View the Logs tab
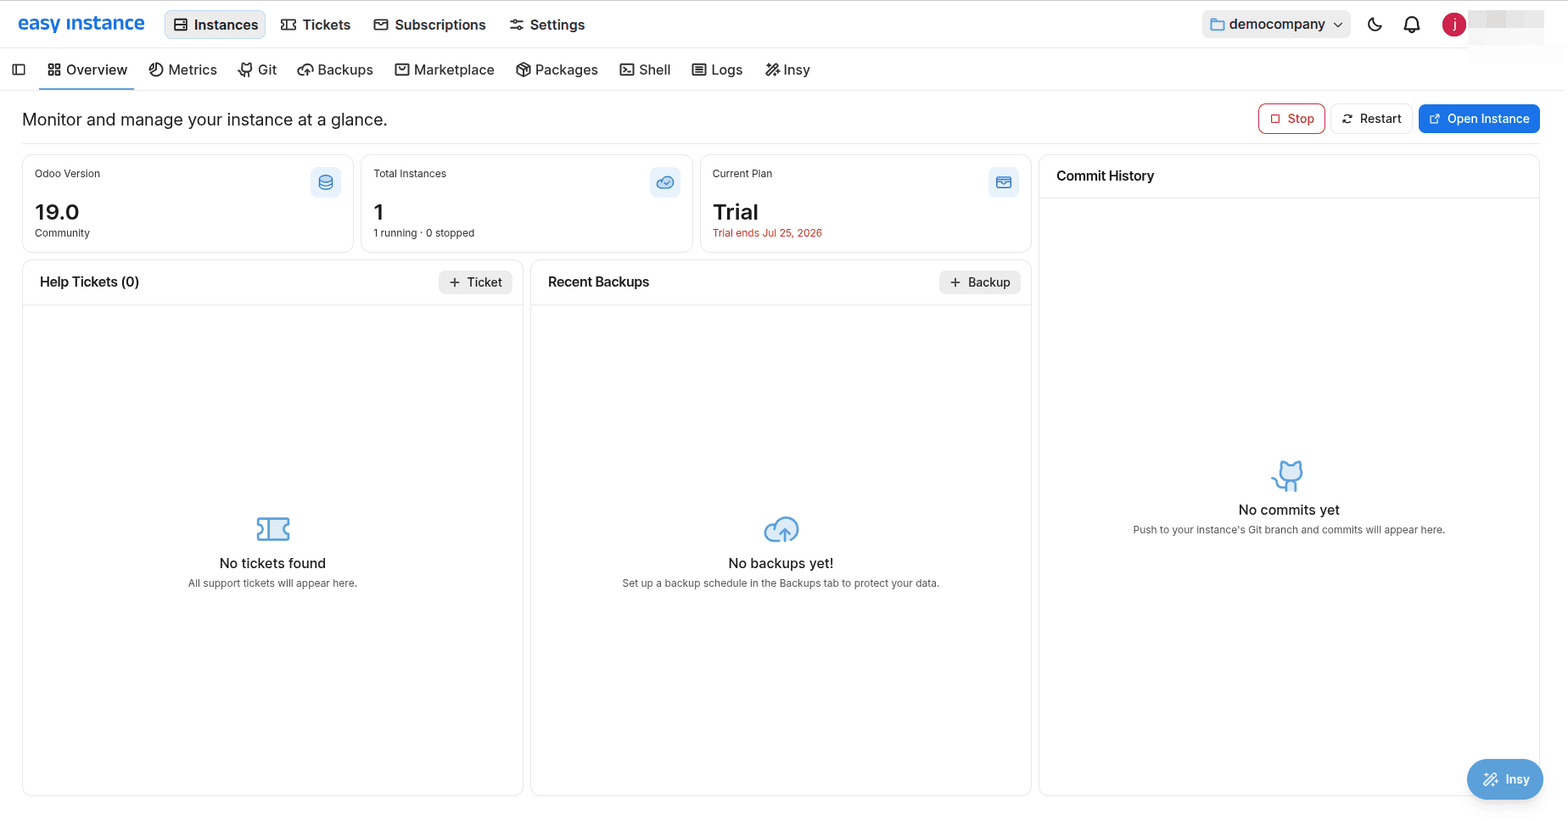Image resolution: width=1568 pixels, height=820 pixels. [x=717, y=70]
